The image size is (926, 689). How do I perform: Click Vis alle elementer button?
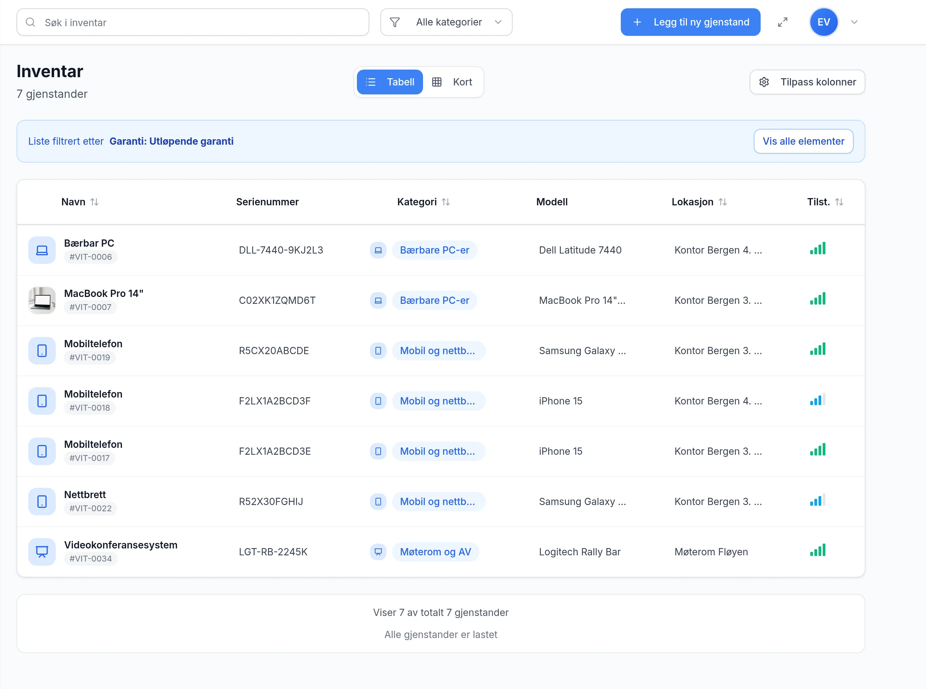[x=803, y=141]
